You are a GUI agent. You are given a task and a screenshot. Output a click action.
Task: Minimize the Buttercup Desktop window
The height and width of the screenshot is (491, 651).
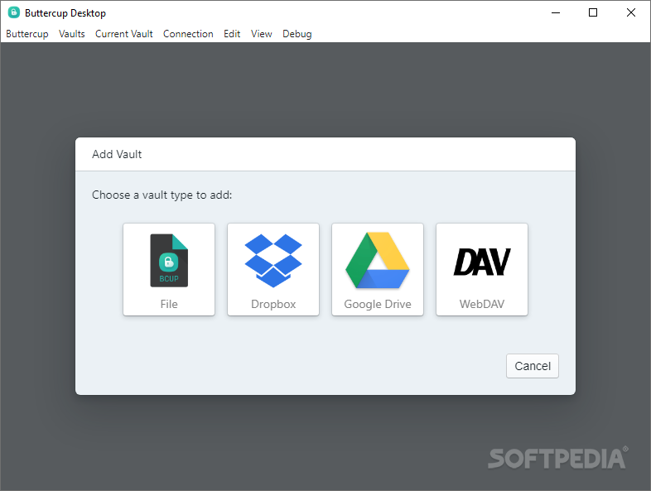(556, 13)
